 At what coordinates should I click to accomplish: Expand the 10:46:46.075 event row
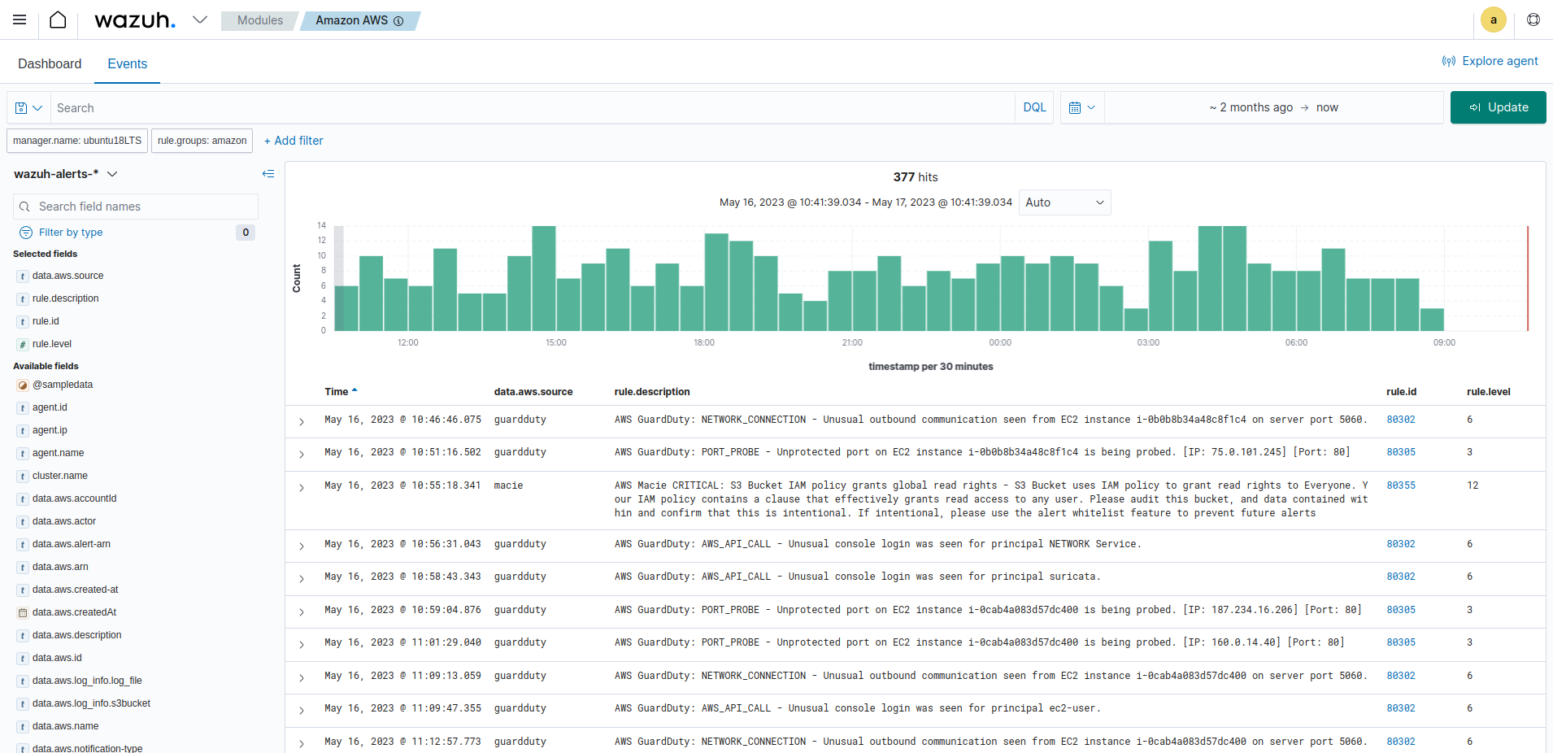pyautogui.click(x=302, y=421)
